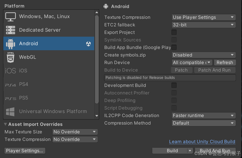The width and height of the screenshot is (242, 158).
Task: Toggle the Deep Profiling checkbox
Action: [x=174, y=100]
